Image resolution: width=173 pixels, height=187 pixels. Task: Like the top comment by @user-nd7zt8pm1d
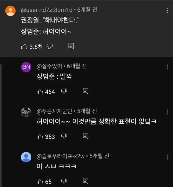[x=24, y=46]
